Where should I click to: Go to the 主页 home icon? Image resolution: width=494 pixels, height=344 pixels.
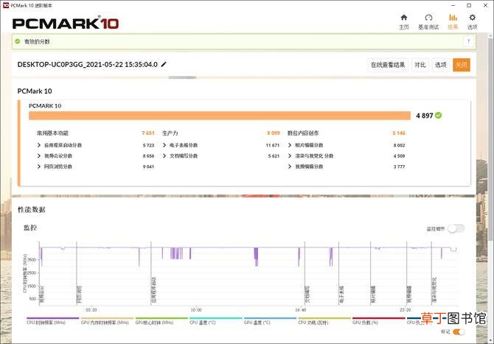(x=404, y=17)
